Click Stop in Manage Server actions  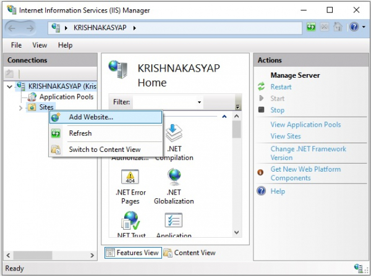(x=277, y=110)
